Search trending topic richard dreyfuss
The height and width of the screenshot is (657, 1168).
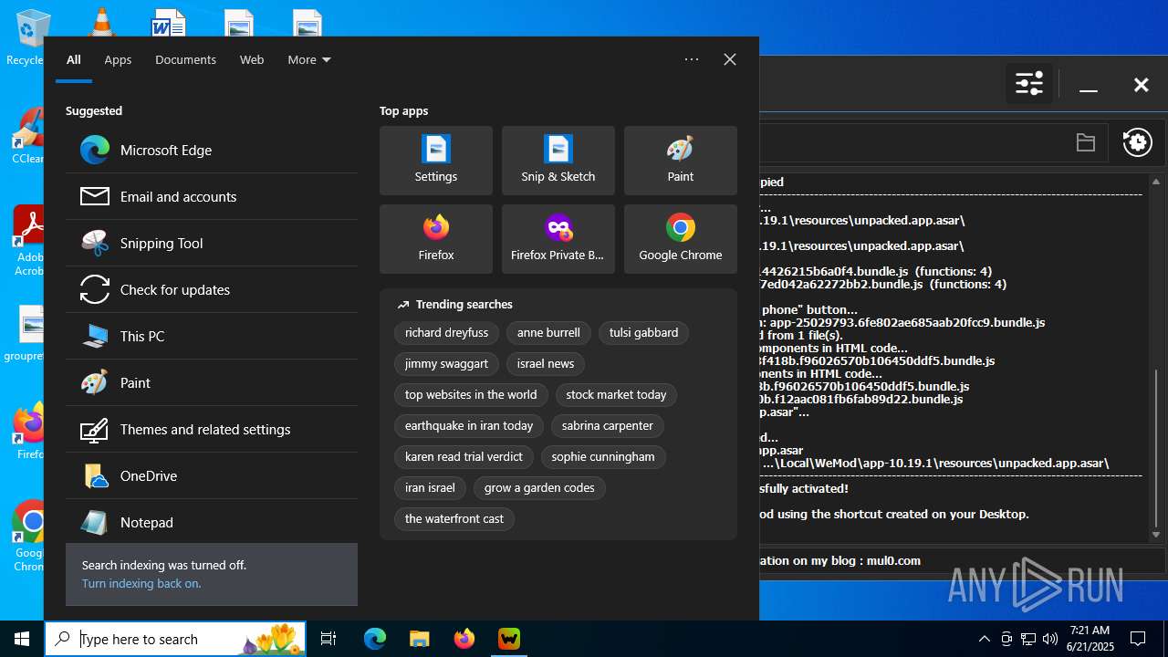[446, 333]
